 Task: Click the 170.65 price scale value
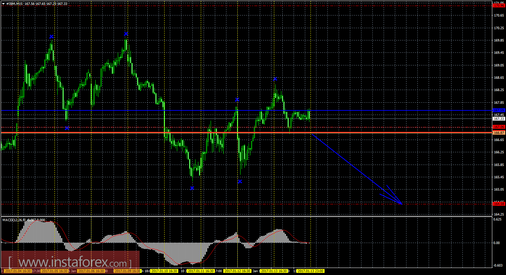pos(499,15)
